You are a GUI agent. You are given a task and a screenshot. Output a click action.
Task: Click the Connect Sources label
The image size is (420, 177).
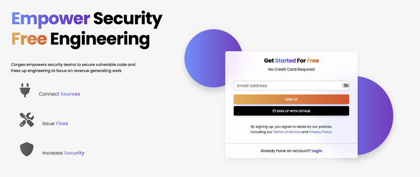pos(59,94)
